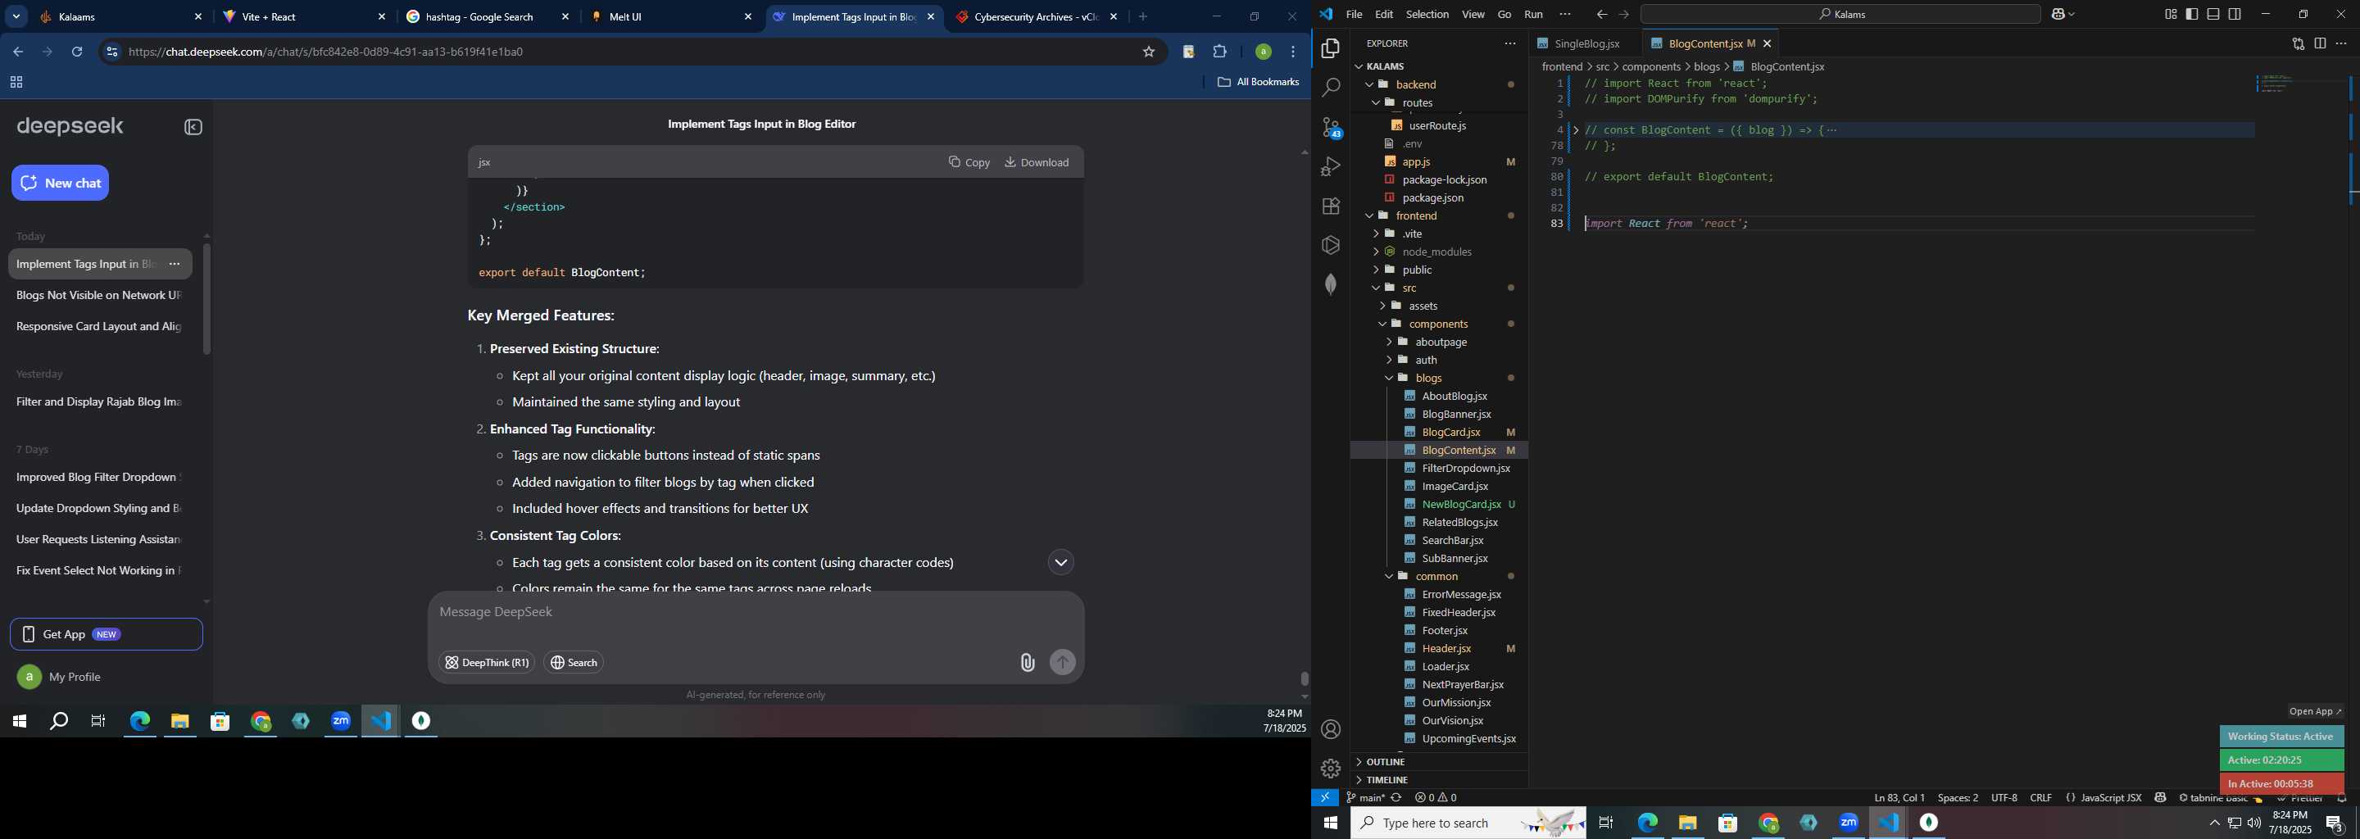
Task: Click the Split Editor Right icon
Action: point(2320,43)
